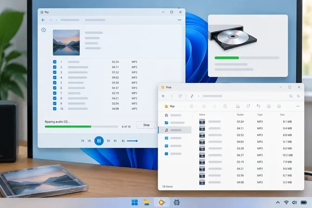The width and height of the screenshot is (312, 208).
Task: Click the previous-track button adjacent to pause
Action: point(89,141)
